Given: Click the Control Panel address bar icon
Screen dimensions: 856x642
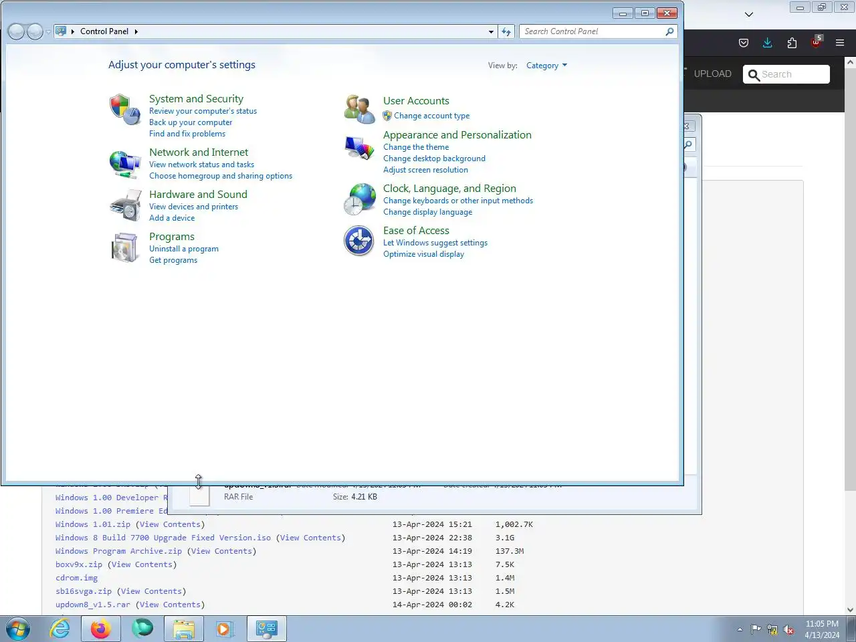Looking at the screenshot, I should (x=61, y=31).
